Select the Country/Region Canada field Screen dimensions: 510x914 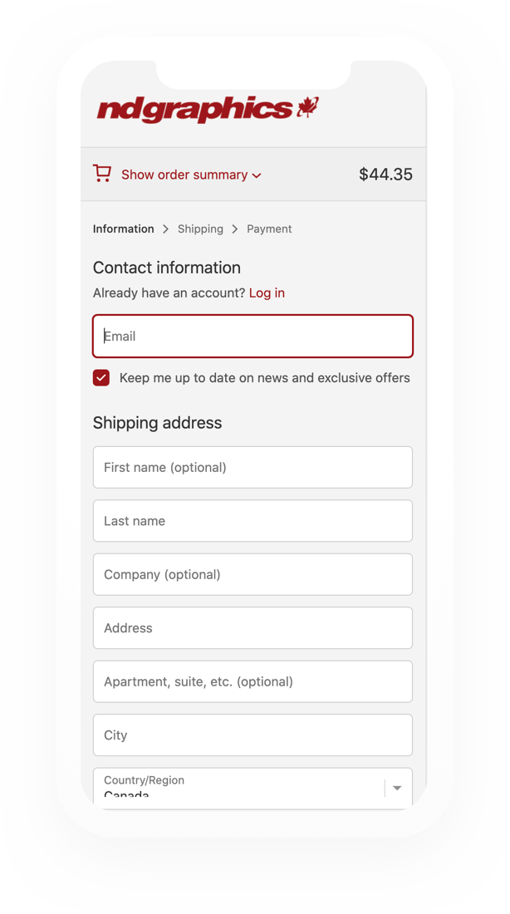pyautogui.click(x=253, y=788)
